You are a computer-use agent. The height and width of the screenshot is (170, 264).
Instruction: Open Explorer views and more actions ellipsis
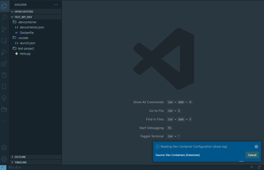pos(56,5)
